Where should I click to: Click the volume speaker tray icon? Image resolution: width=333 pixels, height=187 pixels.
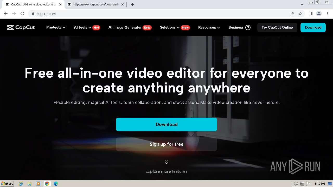point(296,184)
